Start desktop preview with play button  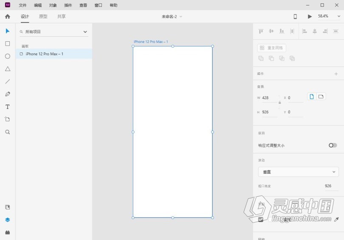coord(310,17)
